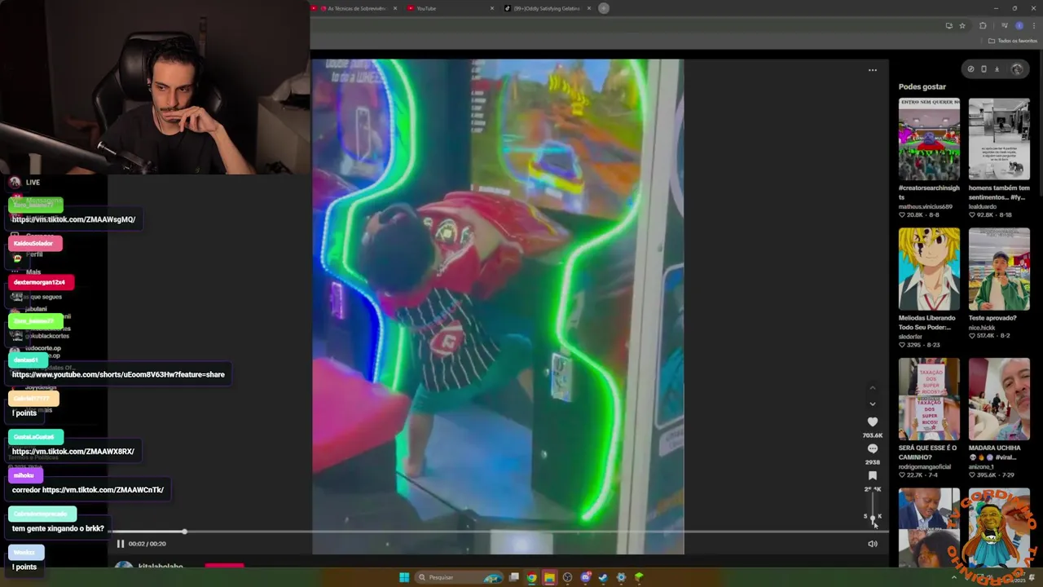Open Discord from the taskbar
This screenshot has height=587, width=1043.
[x=585, y=577]
